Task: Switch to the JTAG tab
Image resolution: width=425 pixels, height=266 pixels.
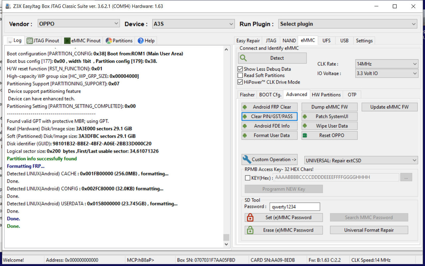Action: [x=271, y=41]
